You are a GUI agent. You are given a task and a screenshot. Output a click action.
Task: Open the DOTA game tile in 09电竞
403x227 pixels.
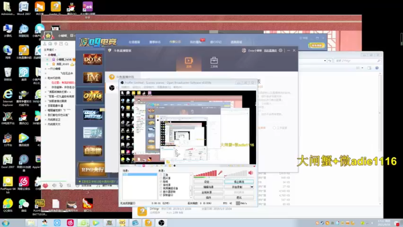point(93,59)
